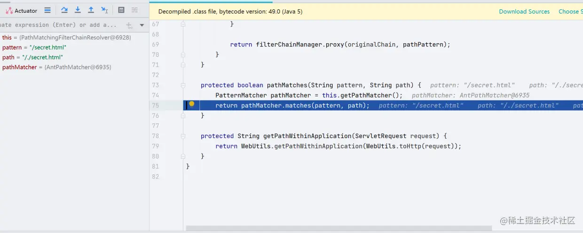Click the Add to Watches icon
Image resolution: width=583 pixels, height=233 pixels.
coord(129,25)
